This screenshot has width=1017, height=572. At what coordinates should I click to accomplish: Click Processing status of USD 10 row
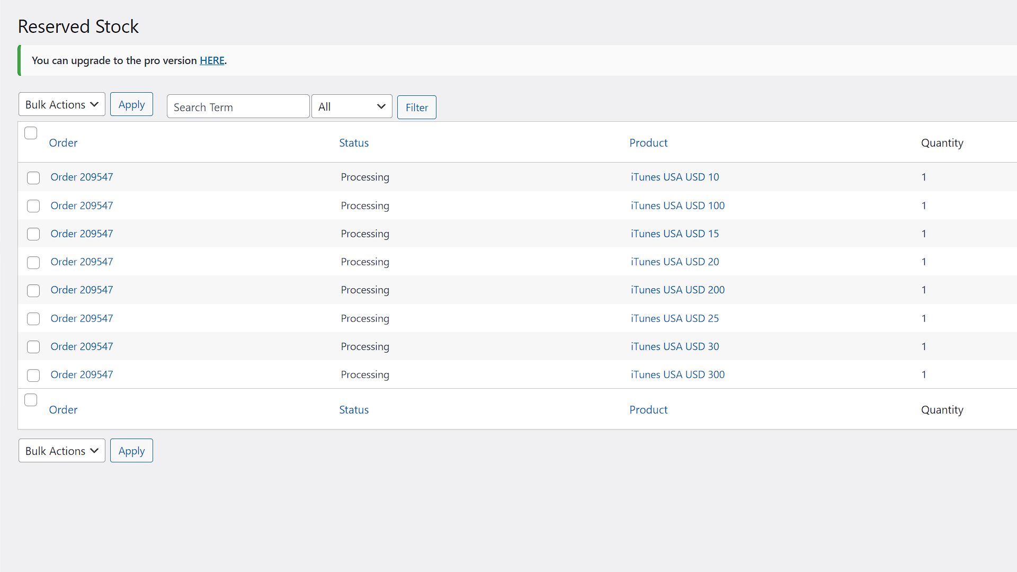coord(365,177)
